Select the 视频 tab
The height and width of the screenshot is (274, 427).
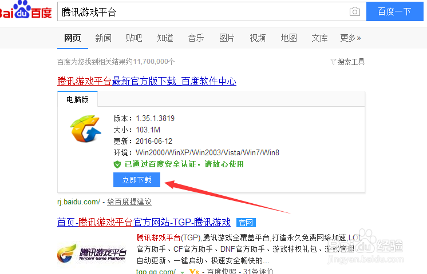click(x=258, y=38)
